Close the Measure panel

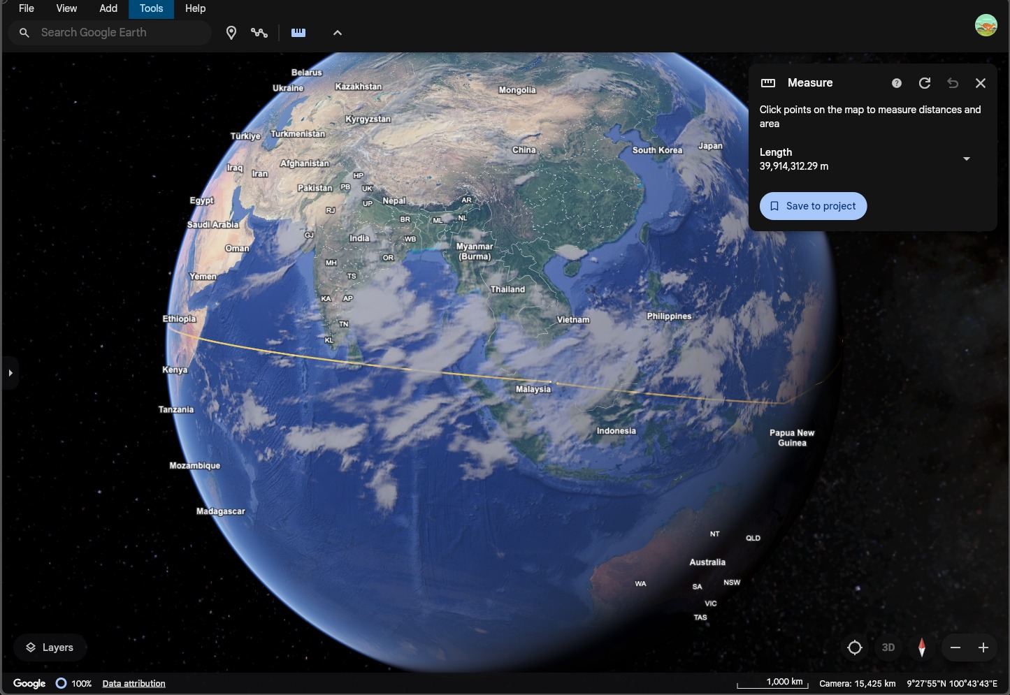click(981, 83)
